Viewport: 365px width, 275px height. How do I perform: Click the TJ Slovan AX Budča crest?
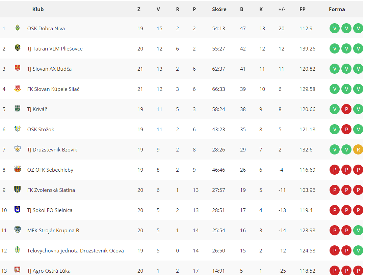click(18, 68)
